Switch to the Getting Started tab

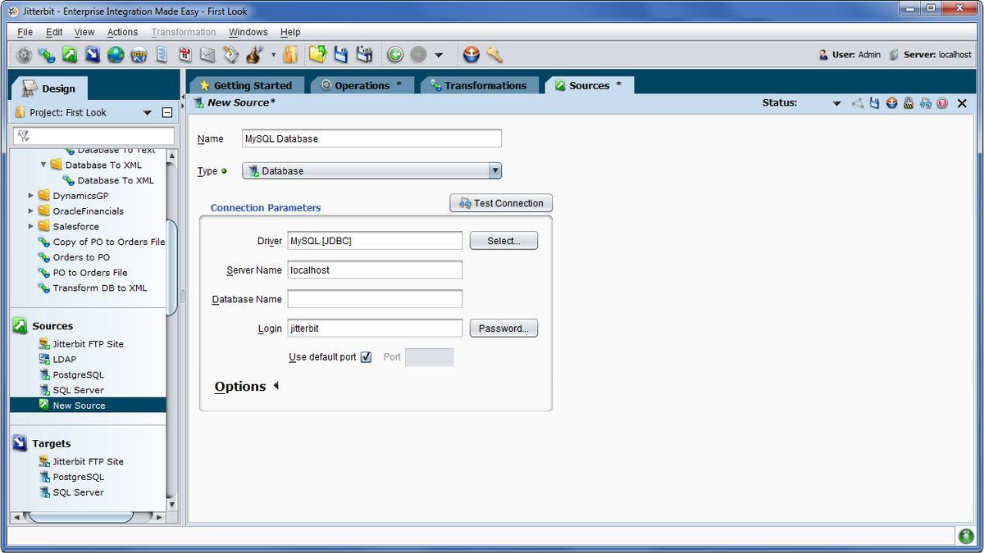click(246, 85)
